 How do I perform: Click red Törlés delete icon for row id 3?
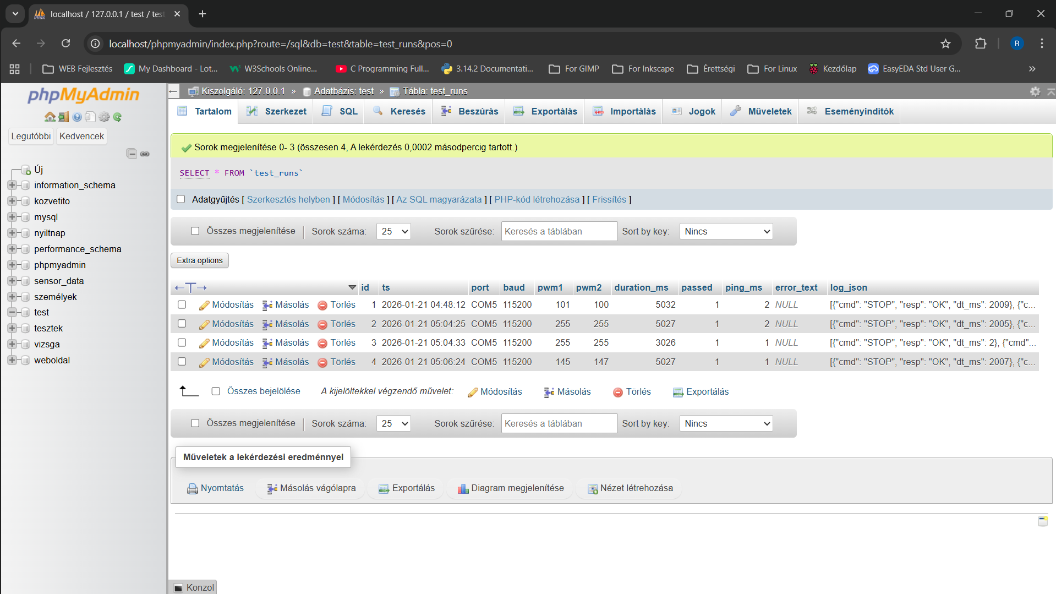pos(322,344)
